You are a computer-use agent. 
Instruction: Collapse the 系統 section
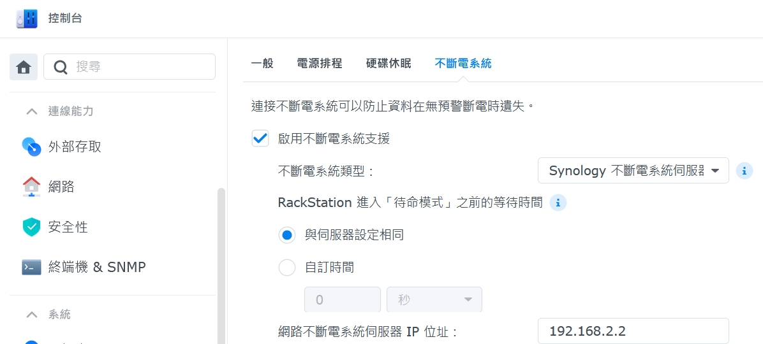31,315
